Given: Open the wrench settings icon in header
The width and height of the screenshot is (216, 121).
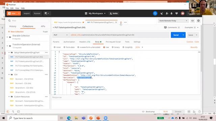Looking at the screenshot, I should (167, 13).
